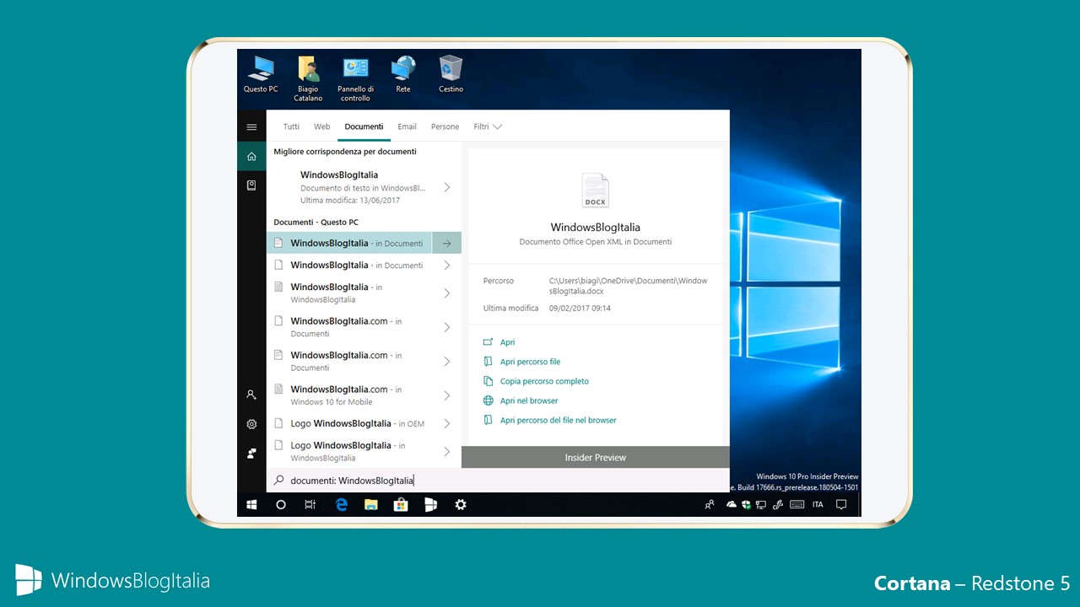1080x607 pixels.
Task: Select the Pannello di controllo desktop icon
Action: [x=355, y=78]
